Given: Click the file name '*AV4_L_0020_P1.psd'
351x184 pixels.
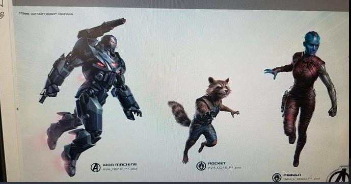Looking at the screenshot, I should tap(302, 179).
